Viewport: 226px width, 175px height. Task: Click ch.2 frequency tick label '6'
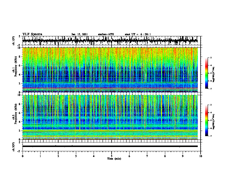[x=20, y=113]
